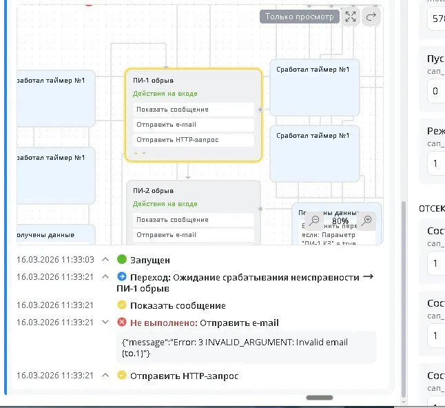
Task: Select Отправить e-mail action in ПИ-1 обрыв
Action: [194, 125]
